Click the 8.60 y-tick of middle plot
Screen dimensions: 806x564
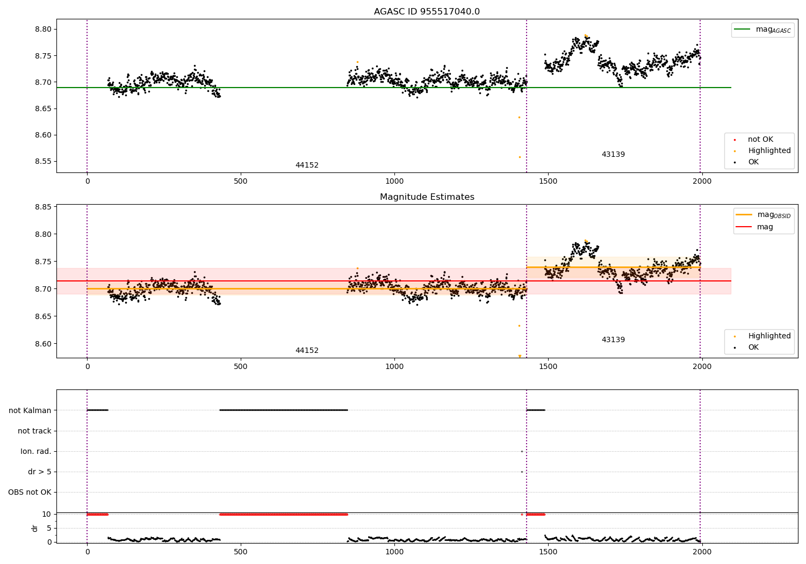[43, 344]
